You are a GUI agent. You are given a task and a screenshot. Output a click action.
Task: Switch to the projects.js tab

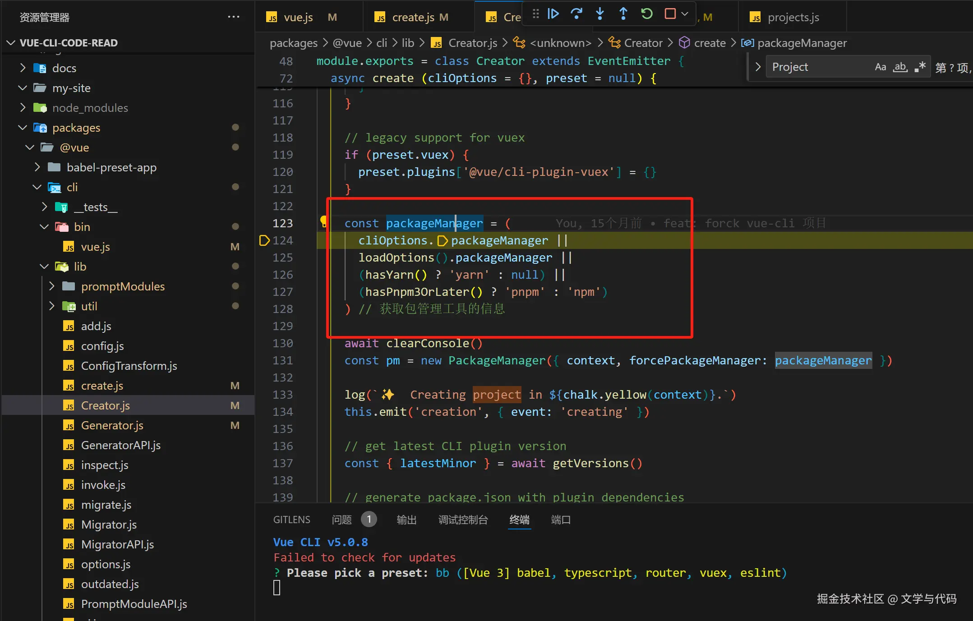click(793, 17)
